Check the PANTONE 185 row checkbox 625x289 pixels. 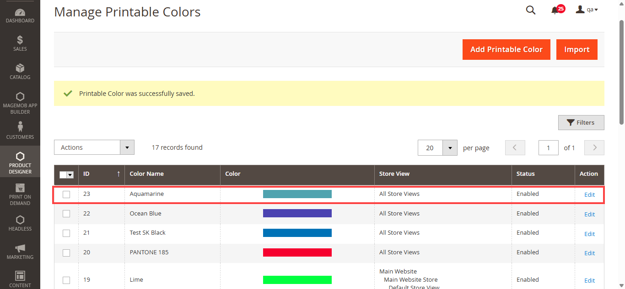[66, 252]
